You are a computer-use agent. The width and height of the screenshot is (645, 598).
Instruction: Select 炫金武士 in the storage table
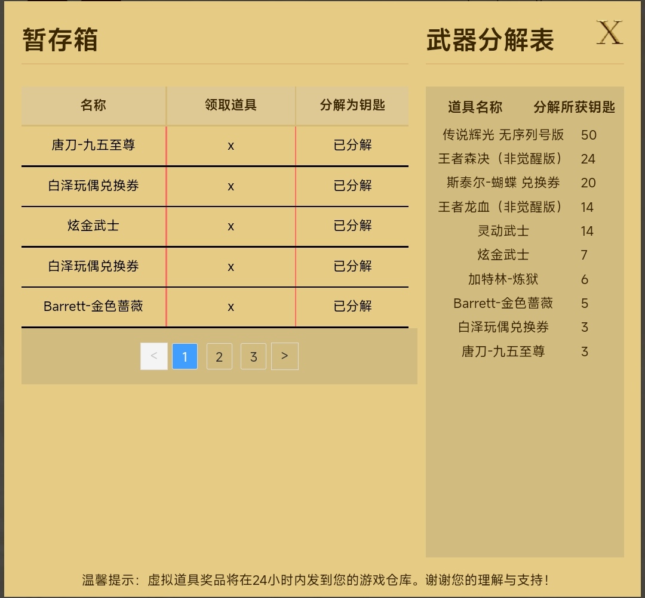coord(93,226)
